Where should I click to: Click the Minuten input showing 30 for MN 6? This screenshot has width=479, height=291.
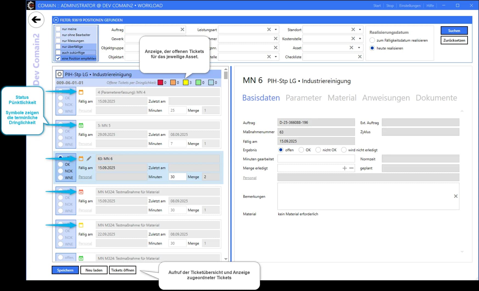click(x=177, y=177)
